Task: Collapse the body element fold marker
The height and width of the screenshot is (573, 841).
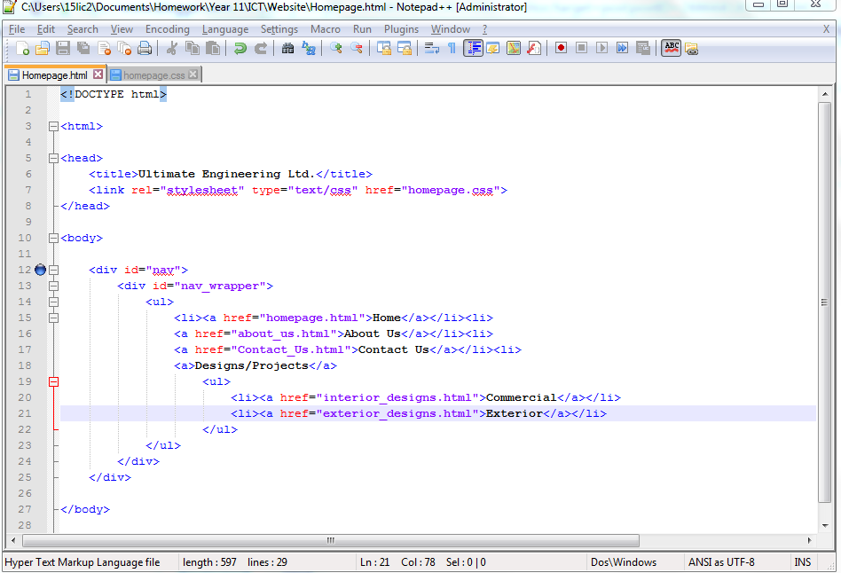Action: point(54,238)
